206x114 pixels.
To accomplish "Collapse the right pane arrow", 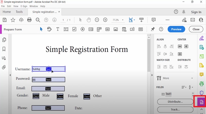I will coord(152,75).
